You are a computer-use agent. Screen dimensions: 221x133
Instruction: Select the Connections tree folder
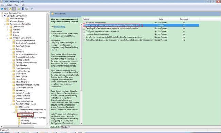click(x=27, y=115)
